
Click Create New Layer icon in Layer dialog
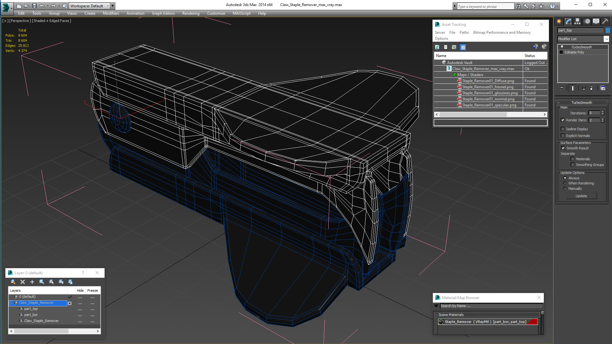[13, 282]
